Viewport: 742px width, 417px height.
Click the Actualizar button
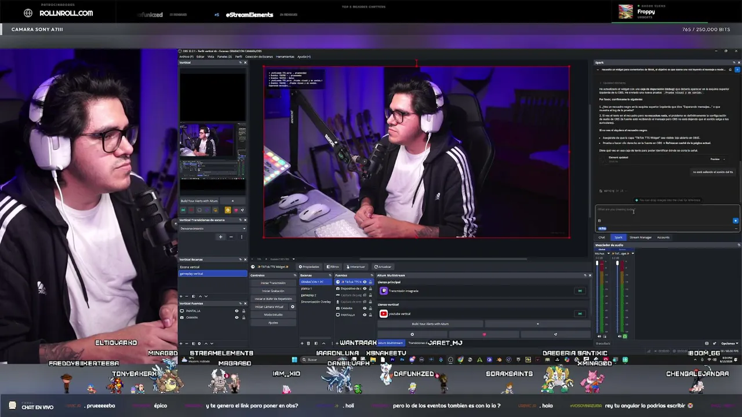pos(383,267)
